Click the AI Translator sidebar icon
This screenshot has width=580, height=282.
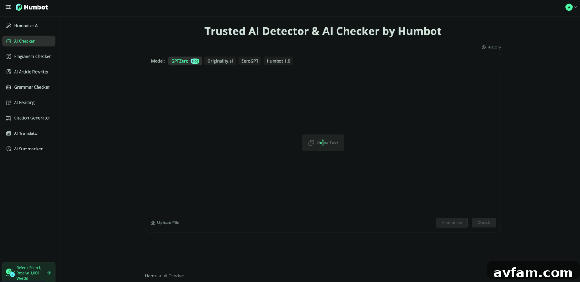9,133
